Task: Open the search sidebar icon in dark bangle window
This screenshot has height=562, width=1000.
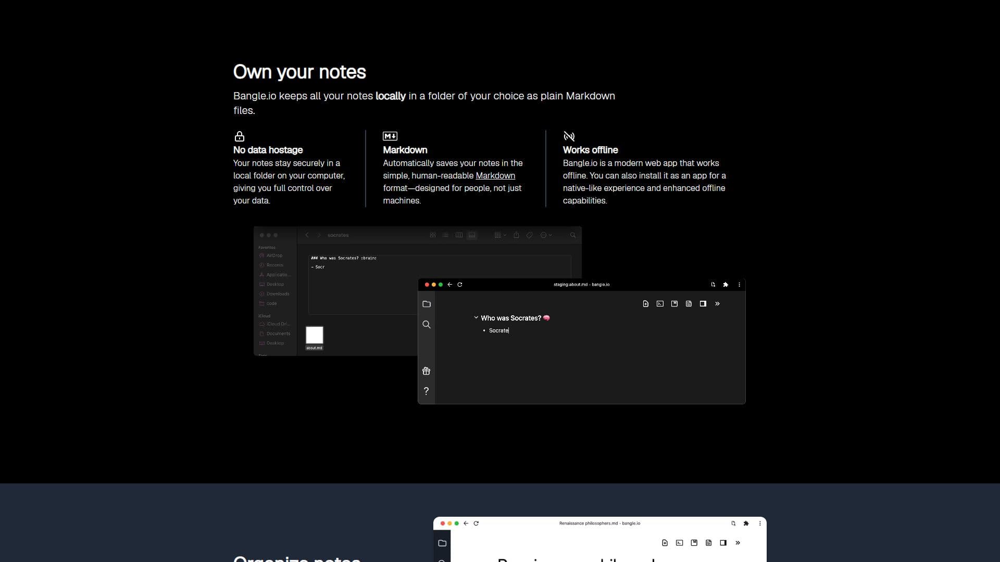Action: pyautogui.click(x=427, y=325)
